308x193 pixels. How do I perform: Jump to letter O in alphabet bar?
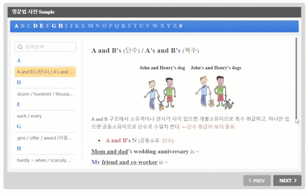pyautogui.click(x=104, y=26)
